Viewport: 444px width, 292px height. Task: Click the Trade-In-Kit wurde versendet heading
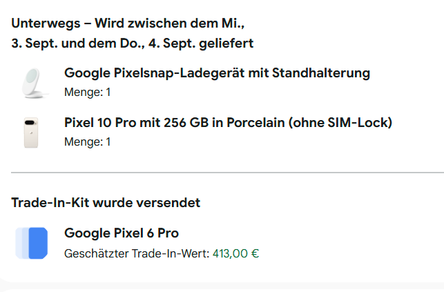tap(106, 203)
